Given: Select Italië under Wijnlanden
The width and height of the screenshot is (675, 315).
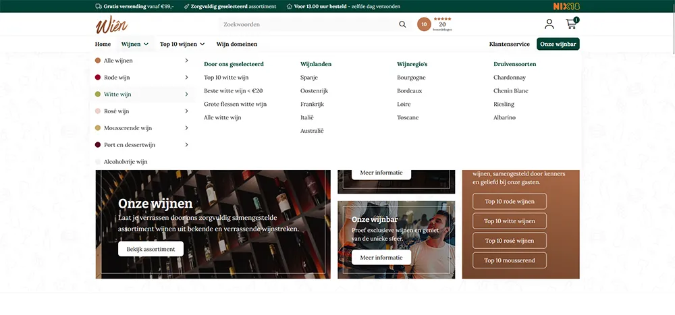Looking at the screenshot, I should pos(307,117).
